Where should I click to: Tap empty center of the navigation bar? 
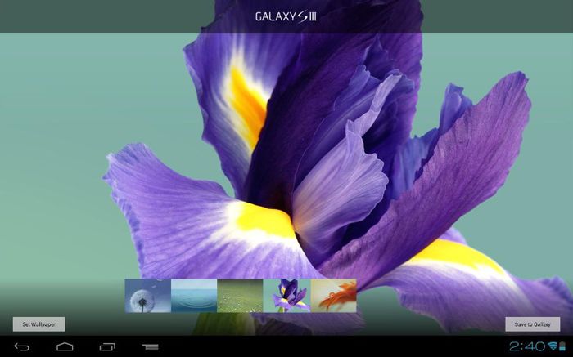327,347
